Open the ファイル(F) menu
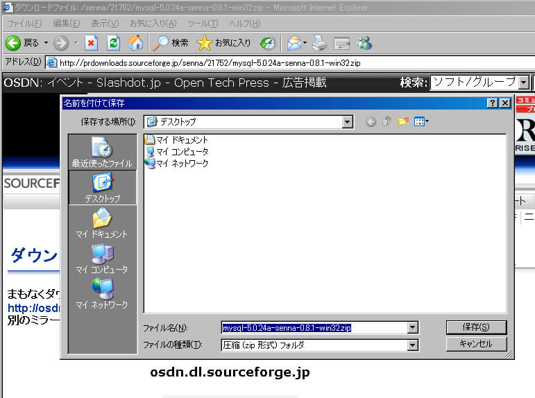Viewport: 535px width, 398px height. tap(24, 24)
